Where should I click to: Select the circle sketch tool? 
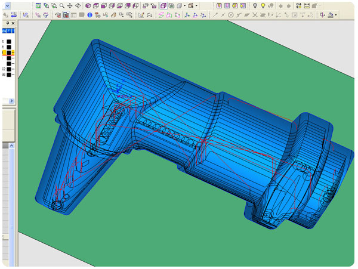(x=231, y=15)
